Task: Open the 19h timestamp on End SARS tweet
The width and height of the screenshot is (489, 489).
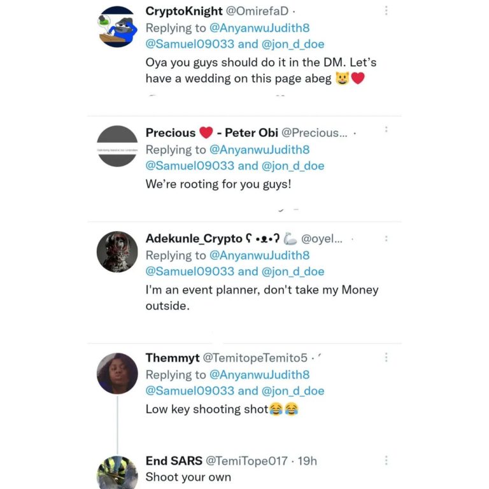Action: point(307,460)
